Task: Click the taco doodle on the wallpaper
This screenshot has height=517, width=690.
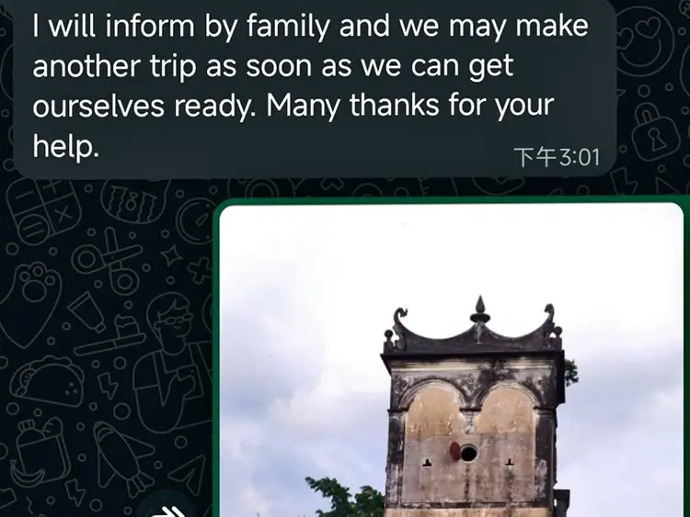Action: tap(47, 380)
